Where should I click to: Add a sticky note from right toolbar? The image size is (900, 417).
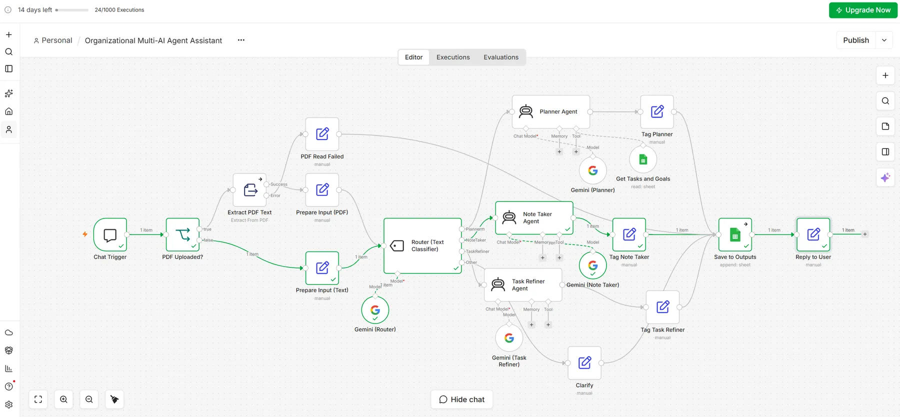[885, 126]
